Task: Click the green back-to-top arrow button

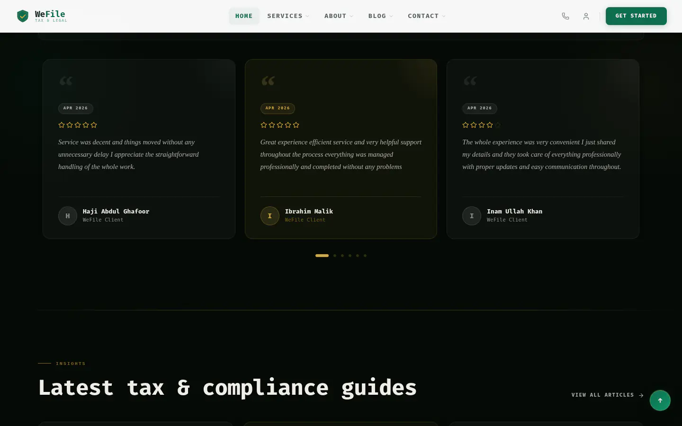Action: 660,400
